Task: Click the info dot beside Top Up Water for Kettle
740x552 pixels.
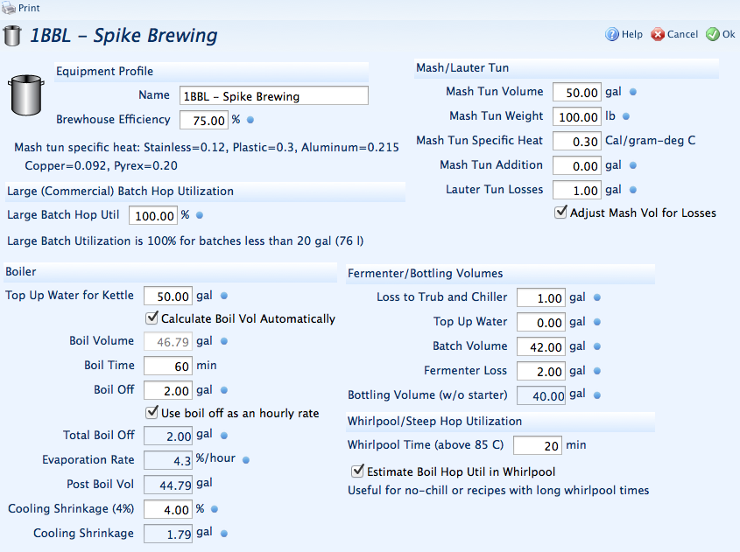Action: [224, 296]
